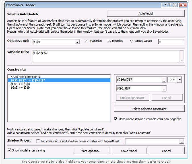The image size is (192, 164).
Task: Click the target value input field
Action: tap(171, 41)
